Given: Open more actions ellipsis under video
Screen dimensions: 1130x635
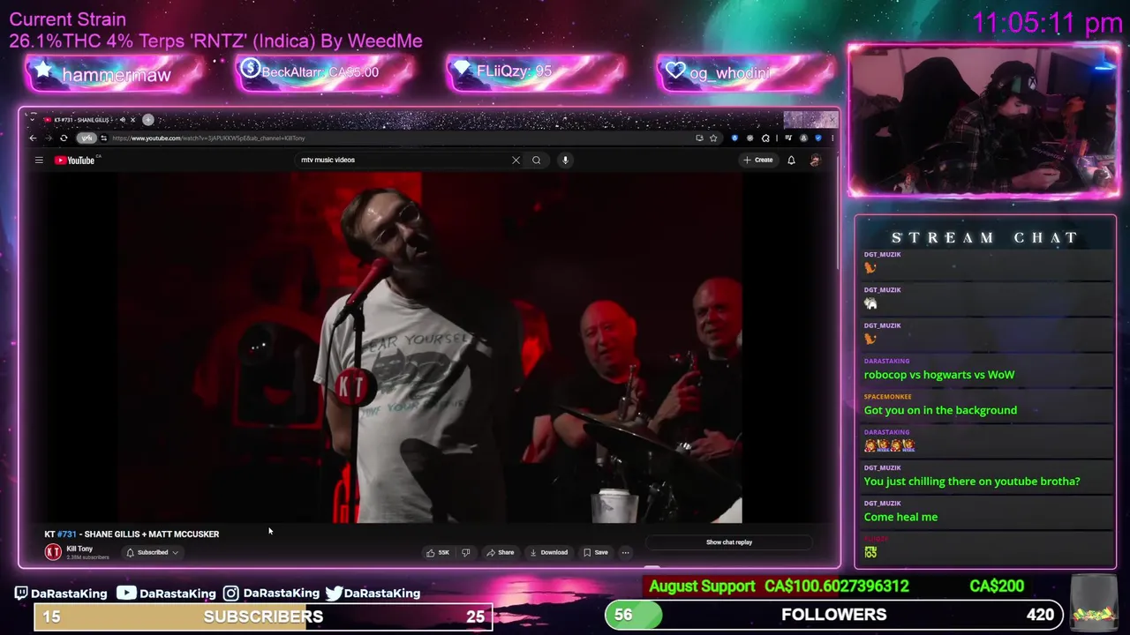Looking at the screenshot, I should [625, 552].
